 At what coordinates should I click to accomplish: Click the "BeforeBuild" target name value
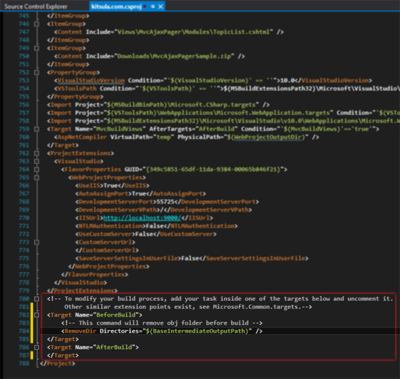point(116,315)
